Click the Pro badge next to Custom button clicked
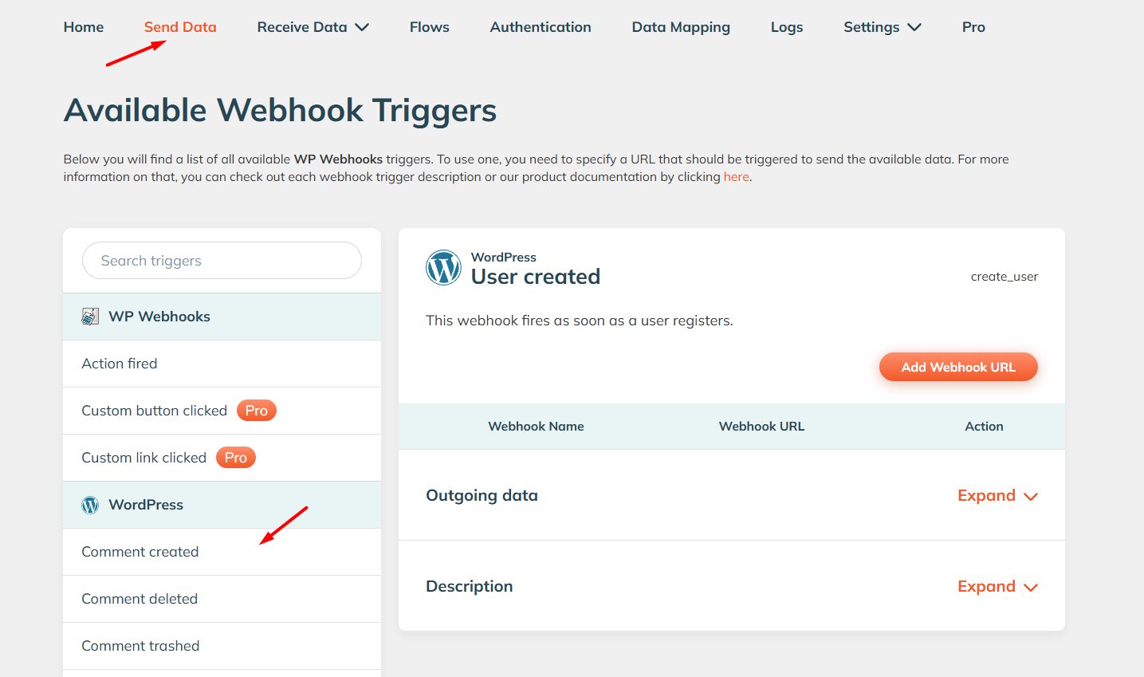1144x677 pixels. point(256,410)
